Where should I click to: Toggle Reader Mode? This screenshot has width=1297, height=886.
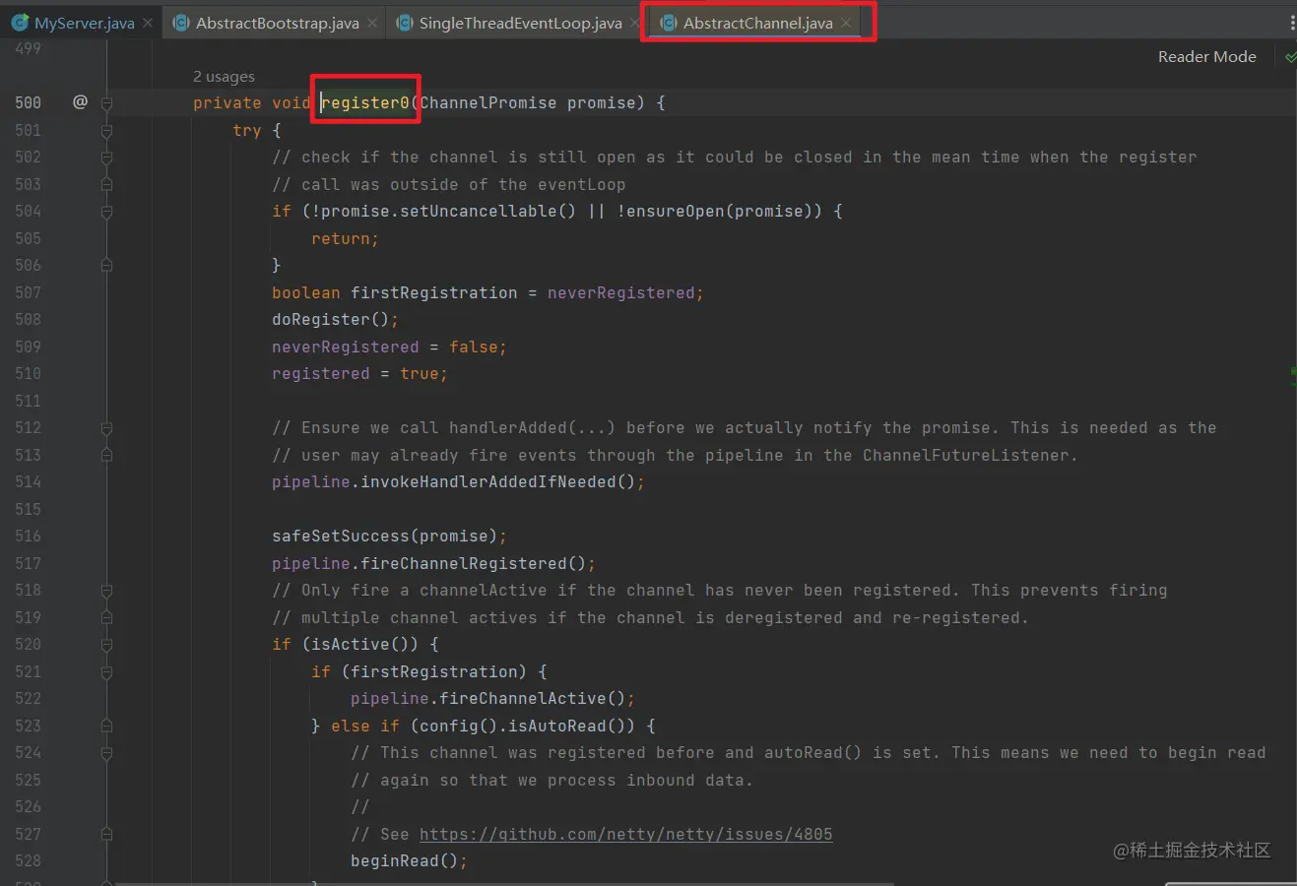(1206, 57)
